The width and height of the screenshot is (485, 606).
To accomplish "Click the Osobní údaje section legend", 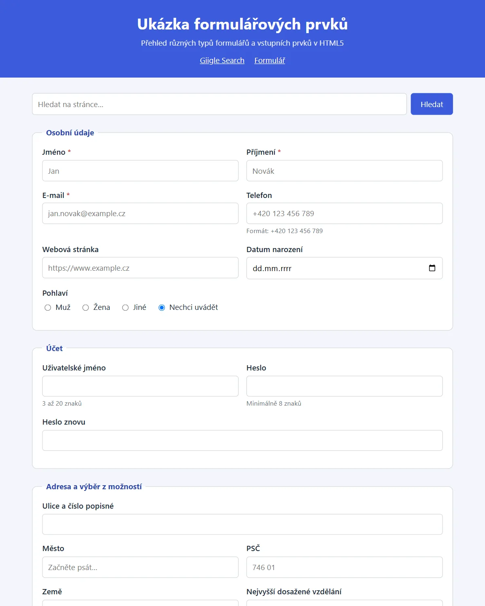I will pos(70,133).
